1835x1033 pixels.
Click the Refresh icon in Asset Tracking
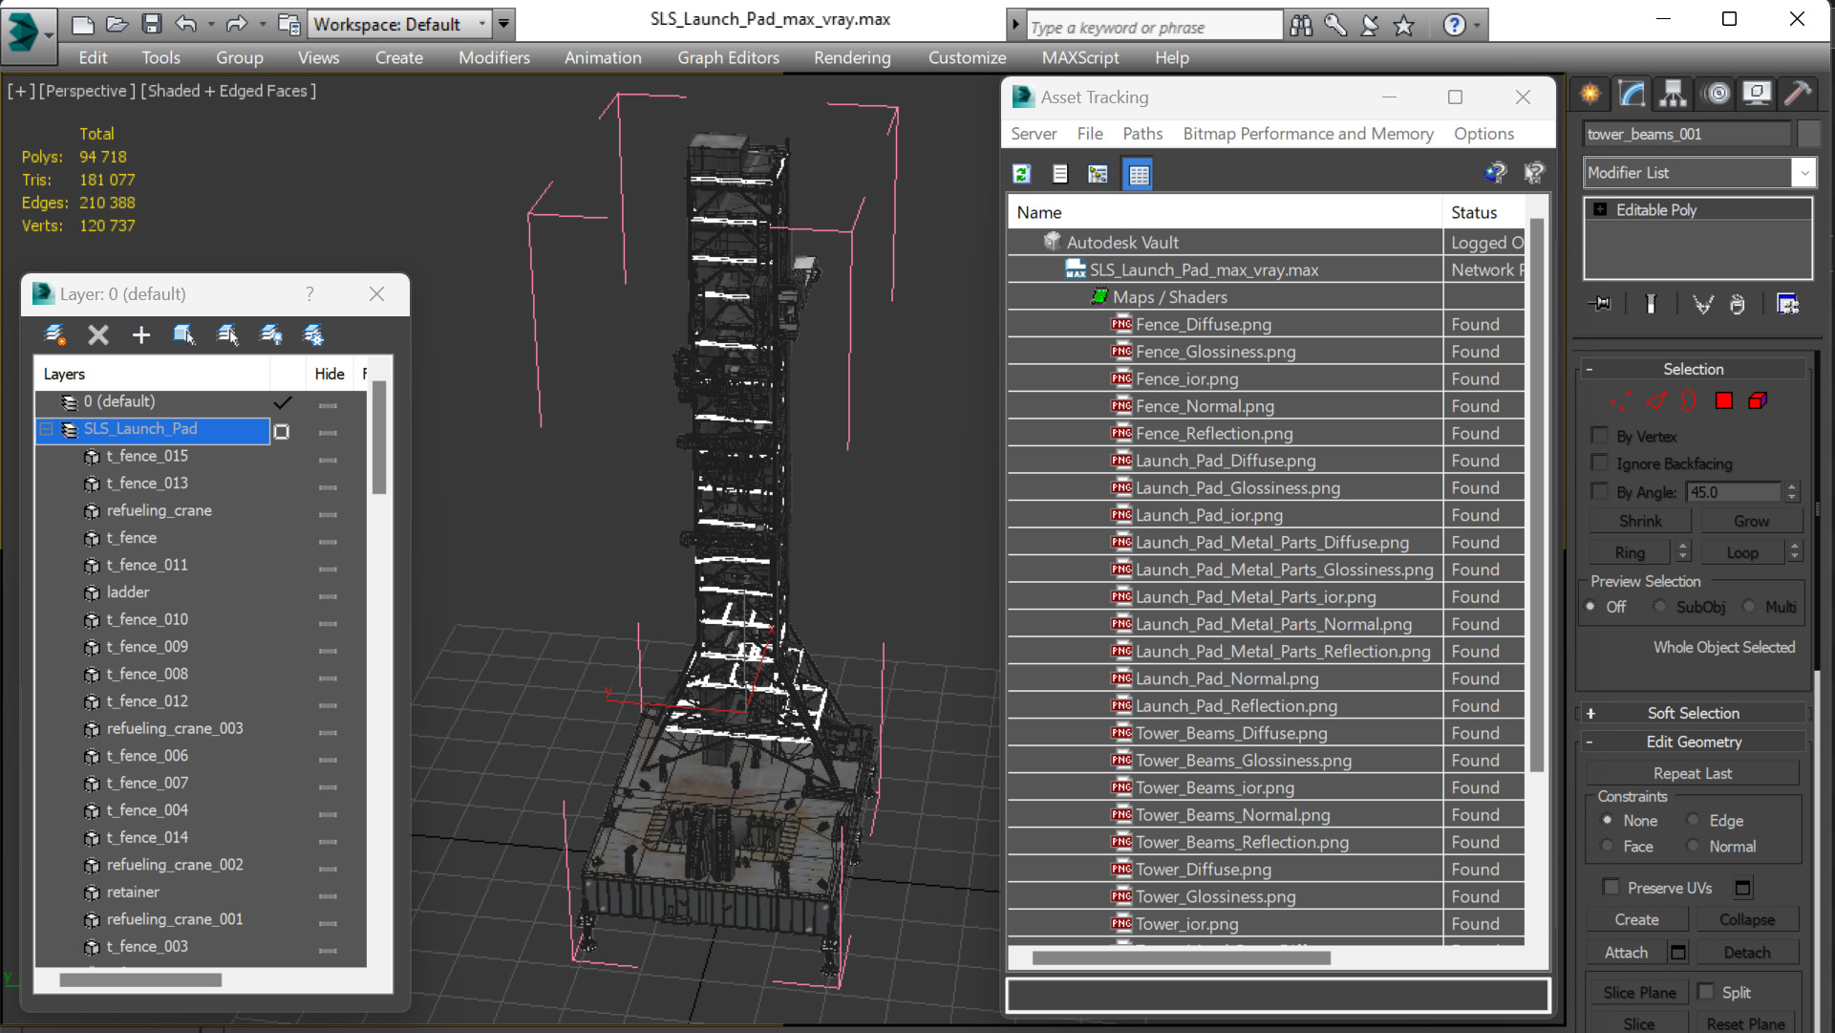[x=1021, y=174]
